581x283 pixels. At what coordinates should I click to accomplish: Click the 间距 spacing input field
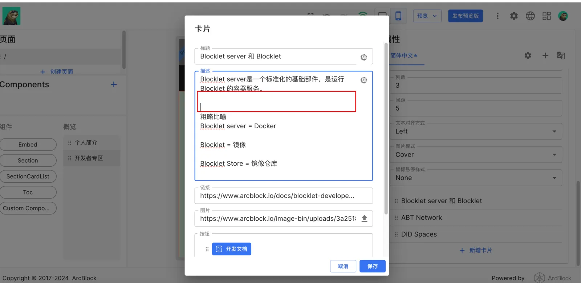tap(476, 108)
